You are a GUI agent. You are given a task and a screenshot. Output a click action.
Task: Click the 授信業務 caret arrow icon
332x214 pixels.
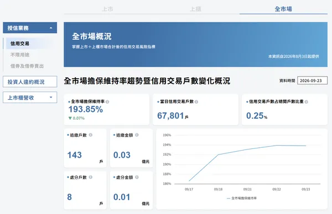point(51,28)
